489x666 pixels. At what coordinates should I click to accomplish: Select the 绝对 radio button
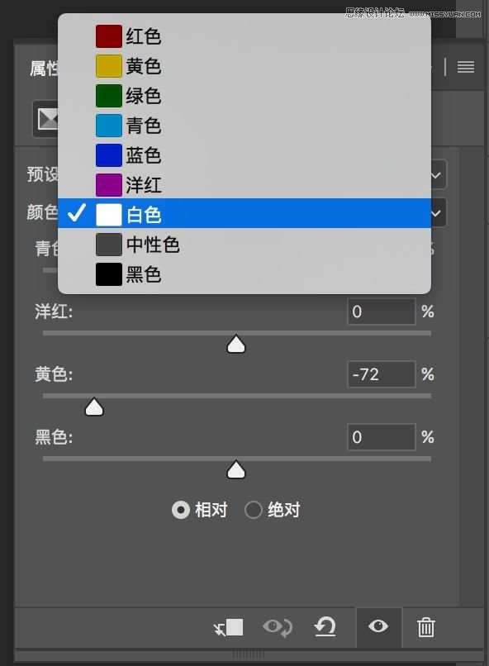[254, 510]
